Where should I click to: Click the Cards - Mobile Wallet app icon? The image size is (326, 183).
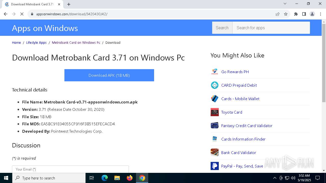pos(215,99)
